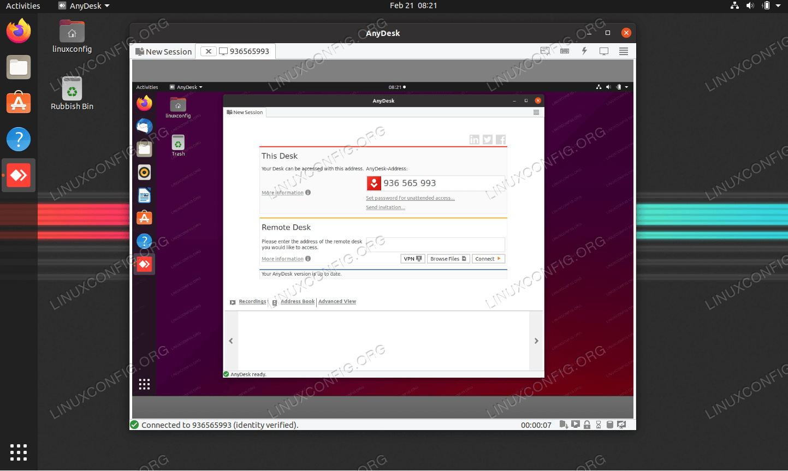Click the volume icon in top bar
Screen dimensions: 788x471
click(750, 5)
